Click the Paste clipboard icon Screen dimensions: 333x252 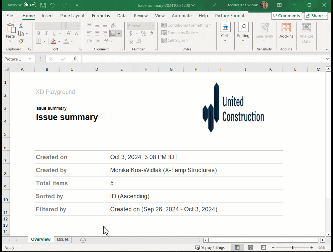pyautogui.click(x=10, y=28)
